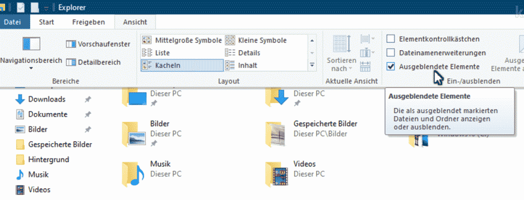Image resolution: width=524 pixels, height=200 pixels.
Task: Enable Dateinamenerweiterungen checkbox
Action: click(390, 53)
